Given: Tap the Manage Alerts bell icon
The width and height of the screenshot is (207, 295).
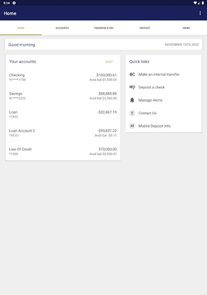Looking at the screenshot, I should click(x=132, y=100).
